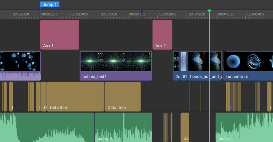Select the small clip labeled 82
The height and width of the screenshot is (142, 273).
(183, 66)
